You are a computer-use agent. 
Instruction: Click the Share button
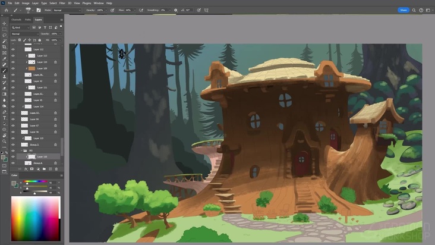pyautogui.click(x=404, y=10)
